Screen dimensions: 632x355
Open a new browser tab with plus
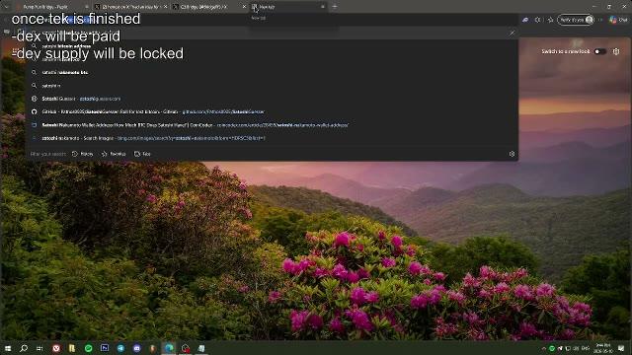point(335,7)
